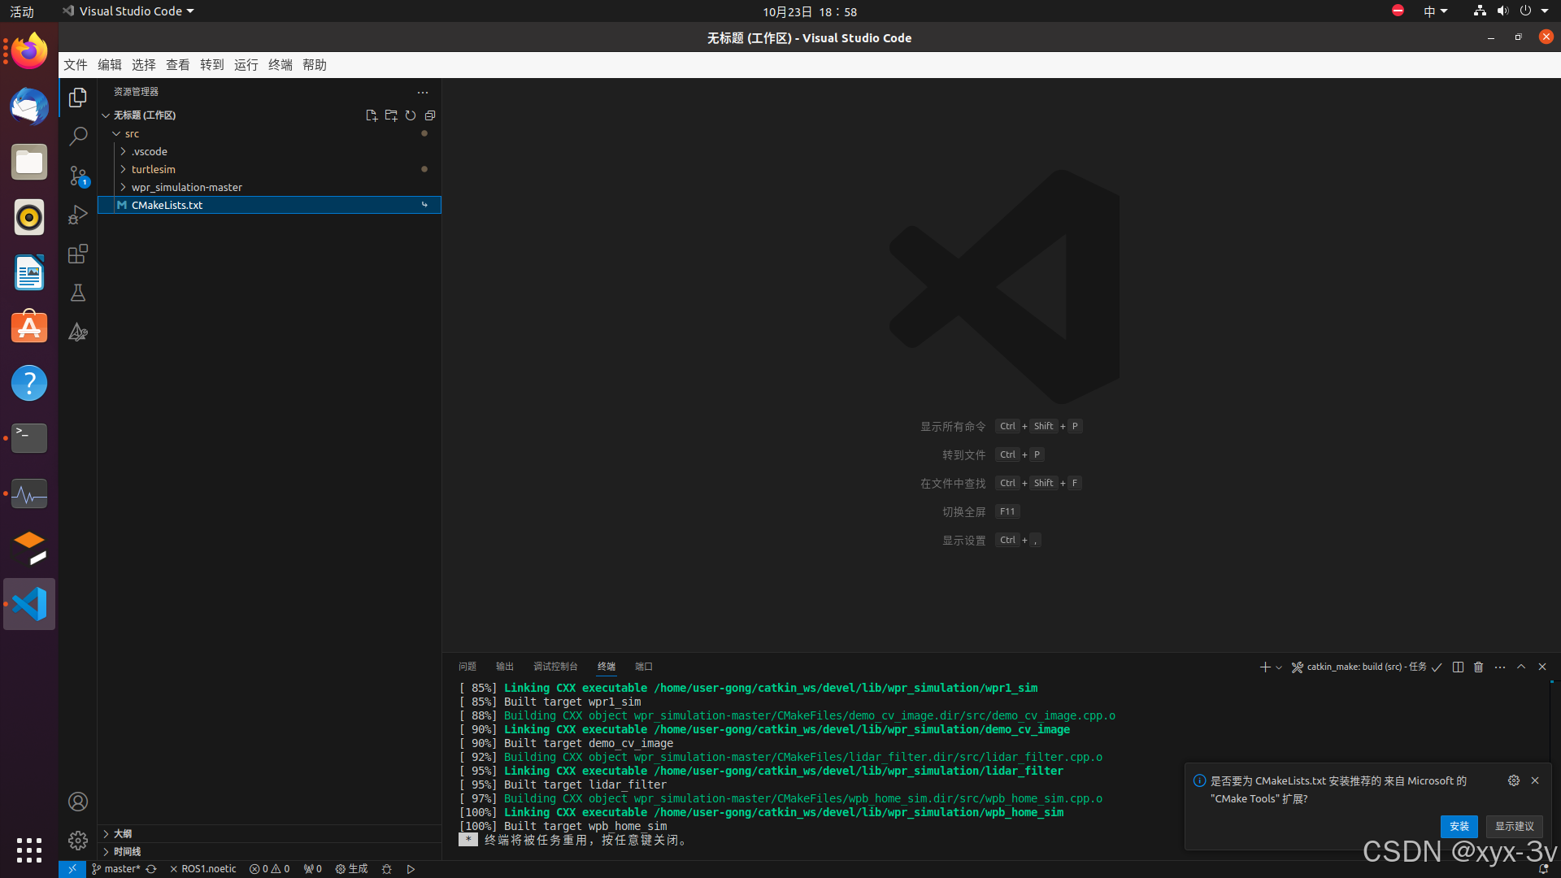Dismiss the CMake Tools notification
Screen dimensions: 1561x878
pos(1535,780)
